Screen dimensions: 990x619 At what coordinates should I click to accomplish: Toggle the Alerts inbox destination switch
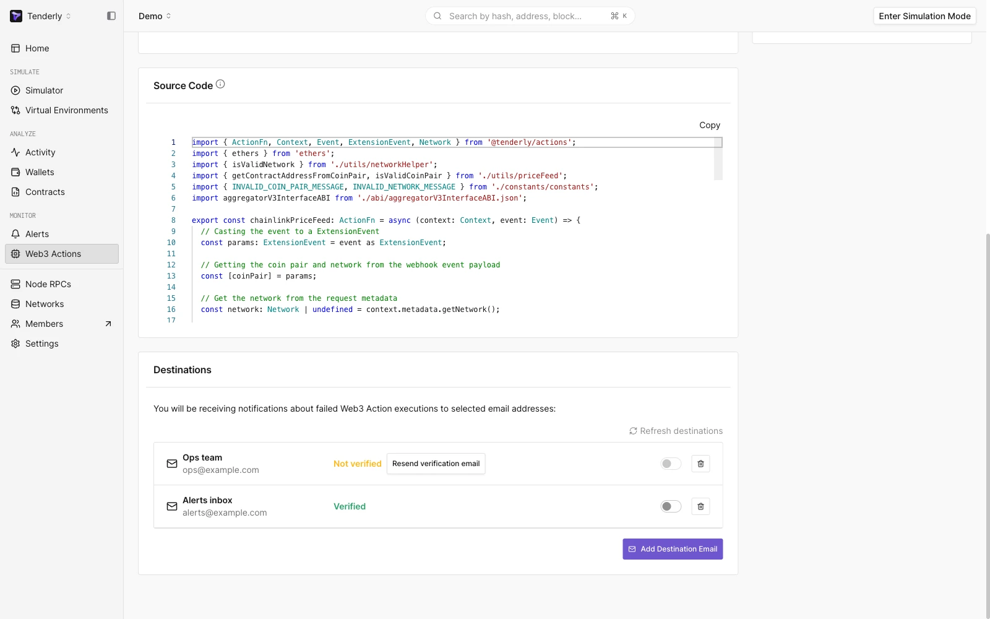click(671, 506)
